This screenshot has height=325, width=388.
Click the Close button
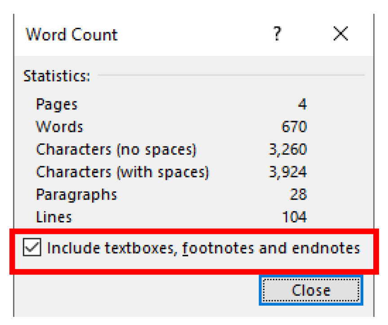(311, 290)
